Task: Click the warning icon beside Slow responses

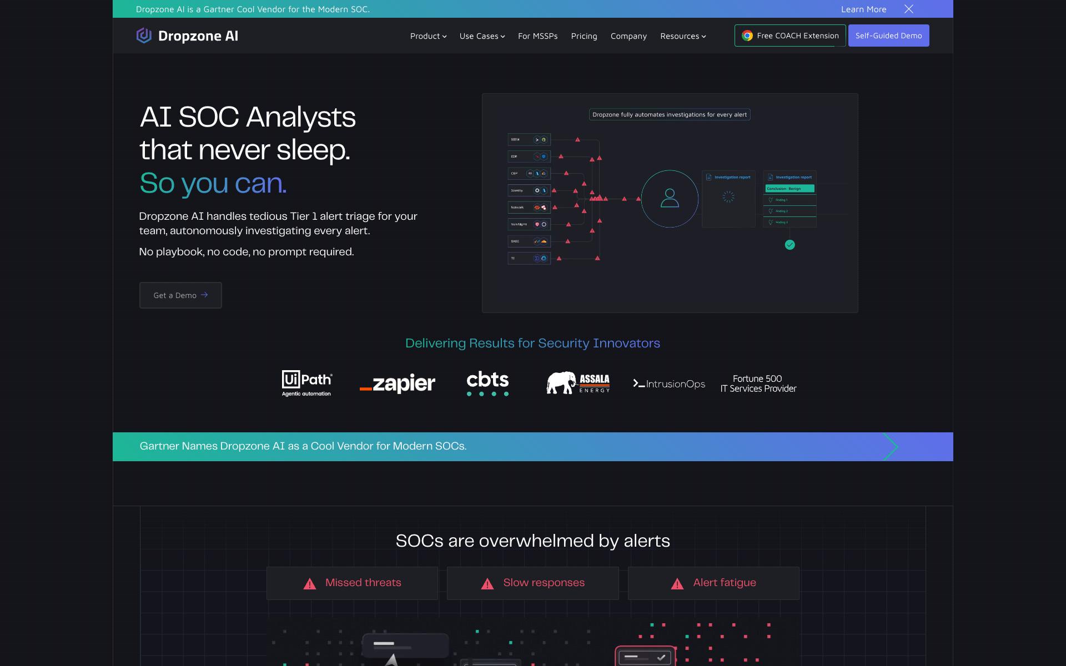Action: tap(487, 584)
